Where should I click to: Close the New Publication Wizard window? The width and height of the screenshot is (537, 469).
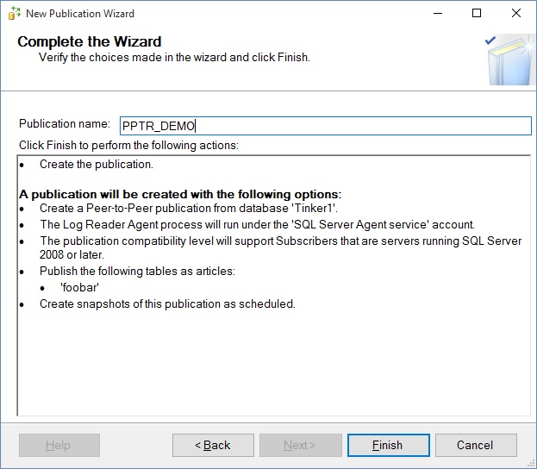[516, 14]
